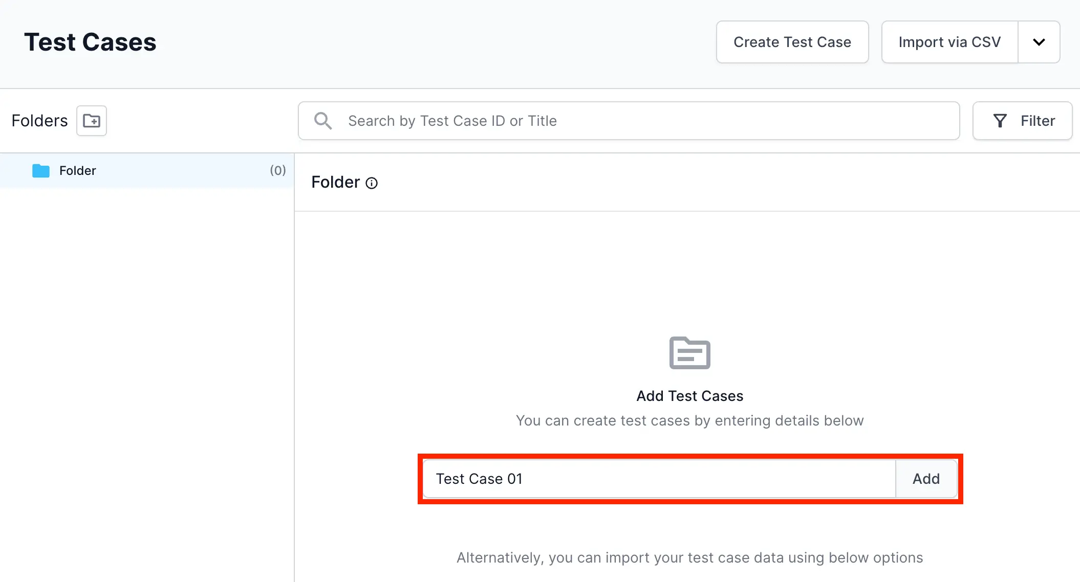This screenshot has height=582, width=1080.
Task: Select the Folder item in the folders tree
Action: point(78,171)
